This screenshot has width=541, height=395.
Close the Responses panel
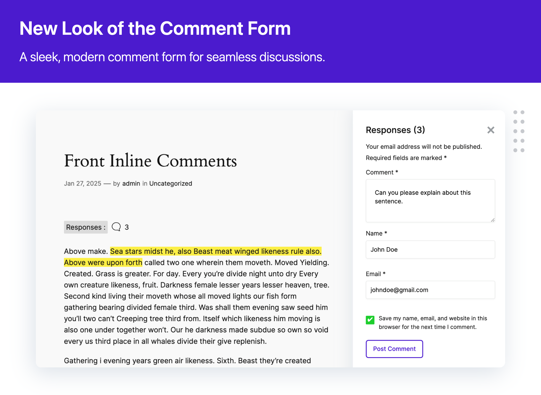[x=490, y=130]
